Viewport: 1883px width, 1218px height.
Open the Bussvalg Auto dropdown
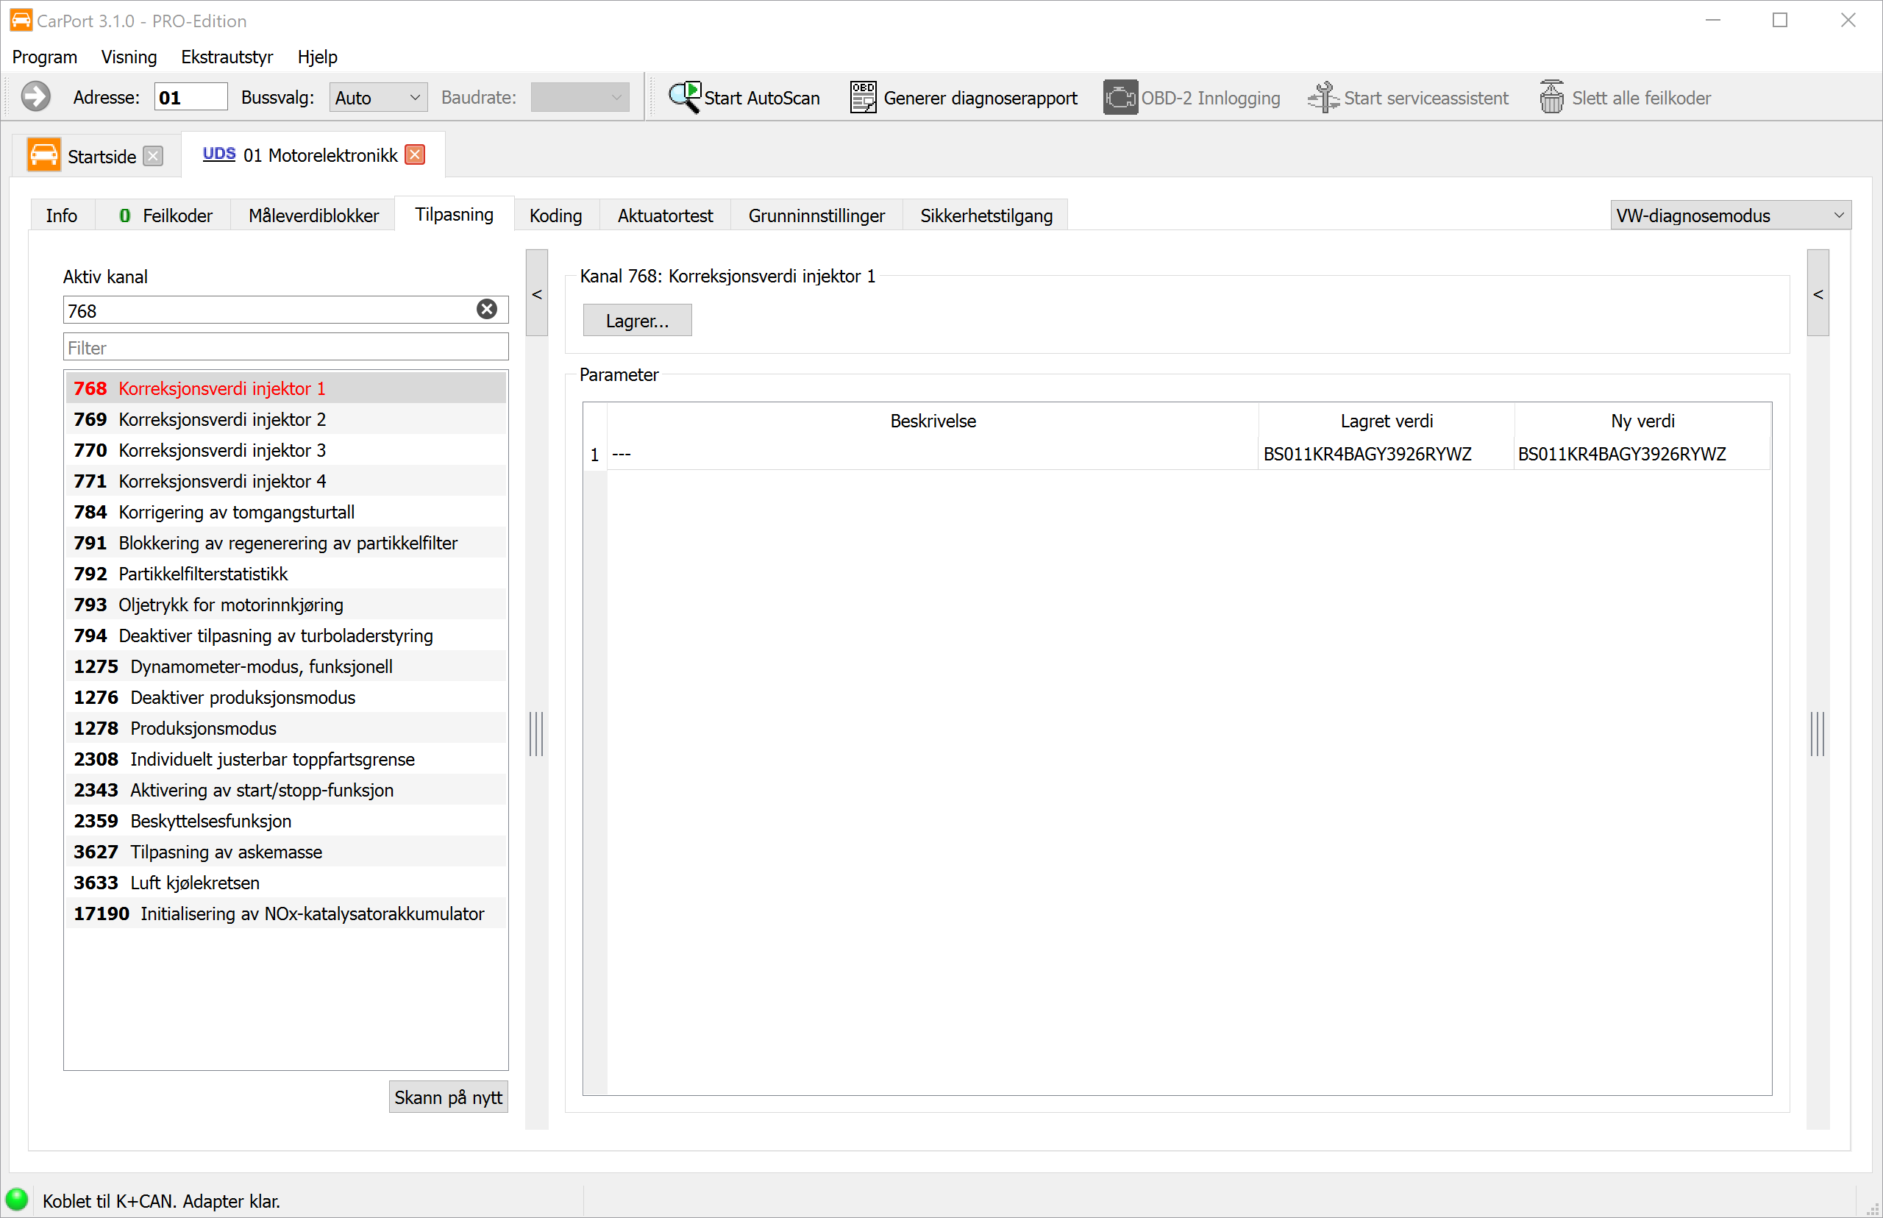click(378, 97)
